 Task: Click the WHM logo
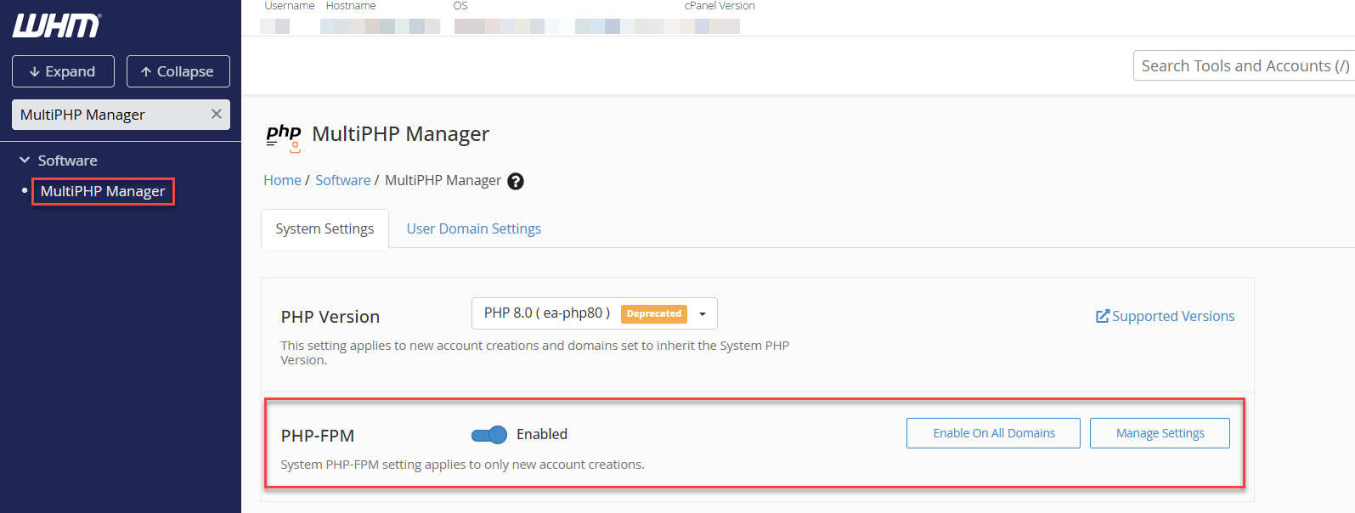pyautogui.click(x=56, y=25)
